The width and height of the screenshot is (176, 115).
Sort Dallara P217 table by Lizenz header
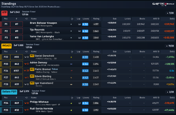(86, 98)
